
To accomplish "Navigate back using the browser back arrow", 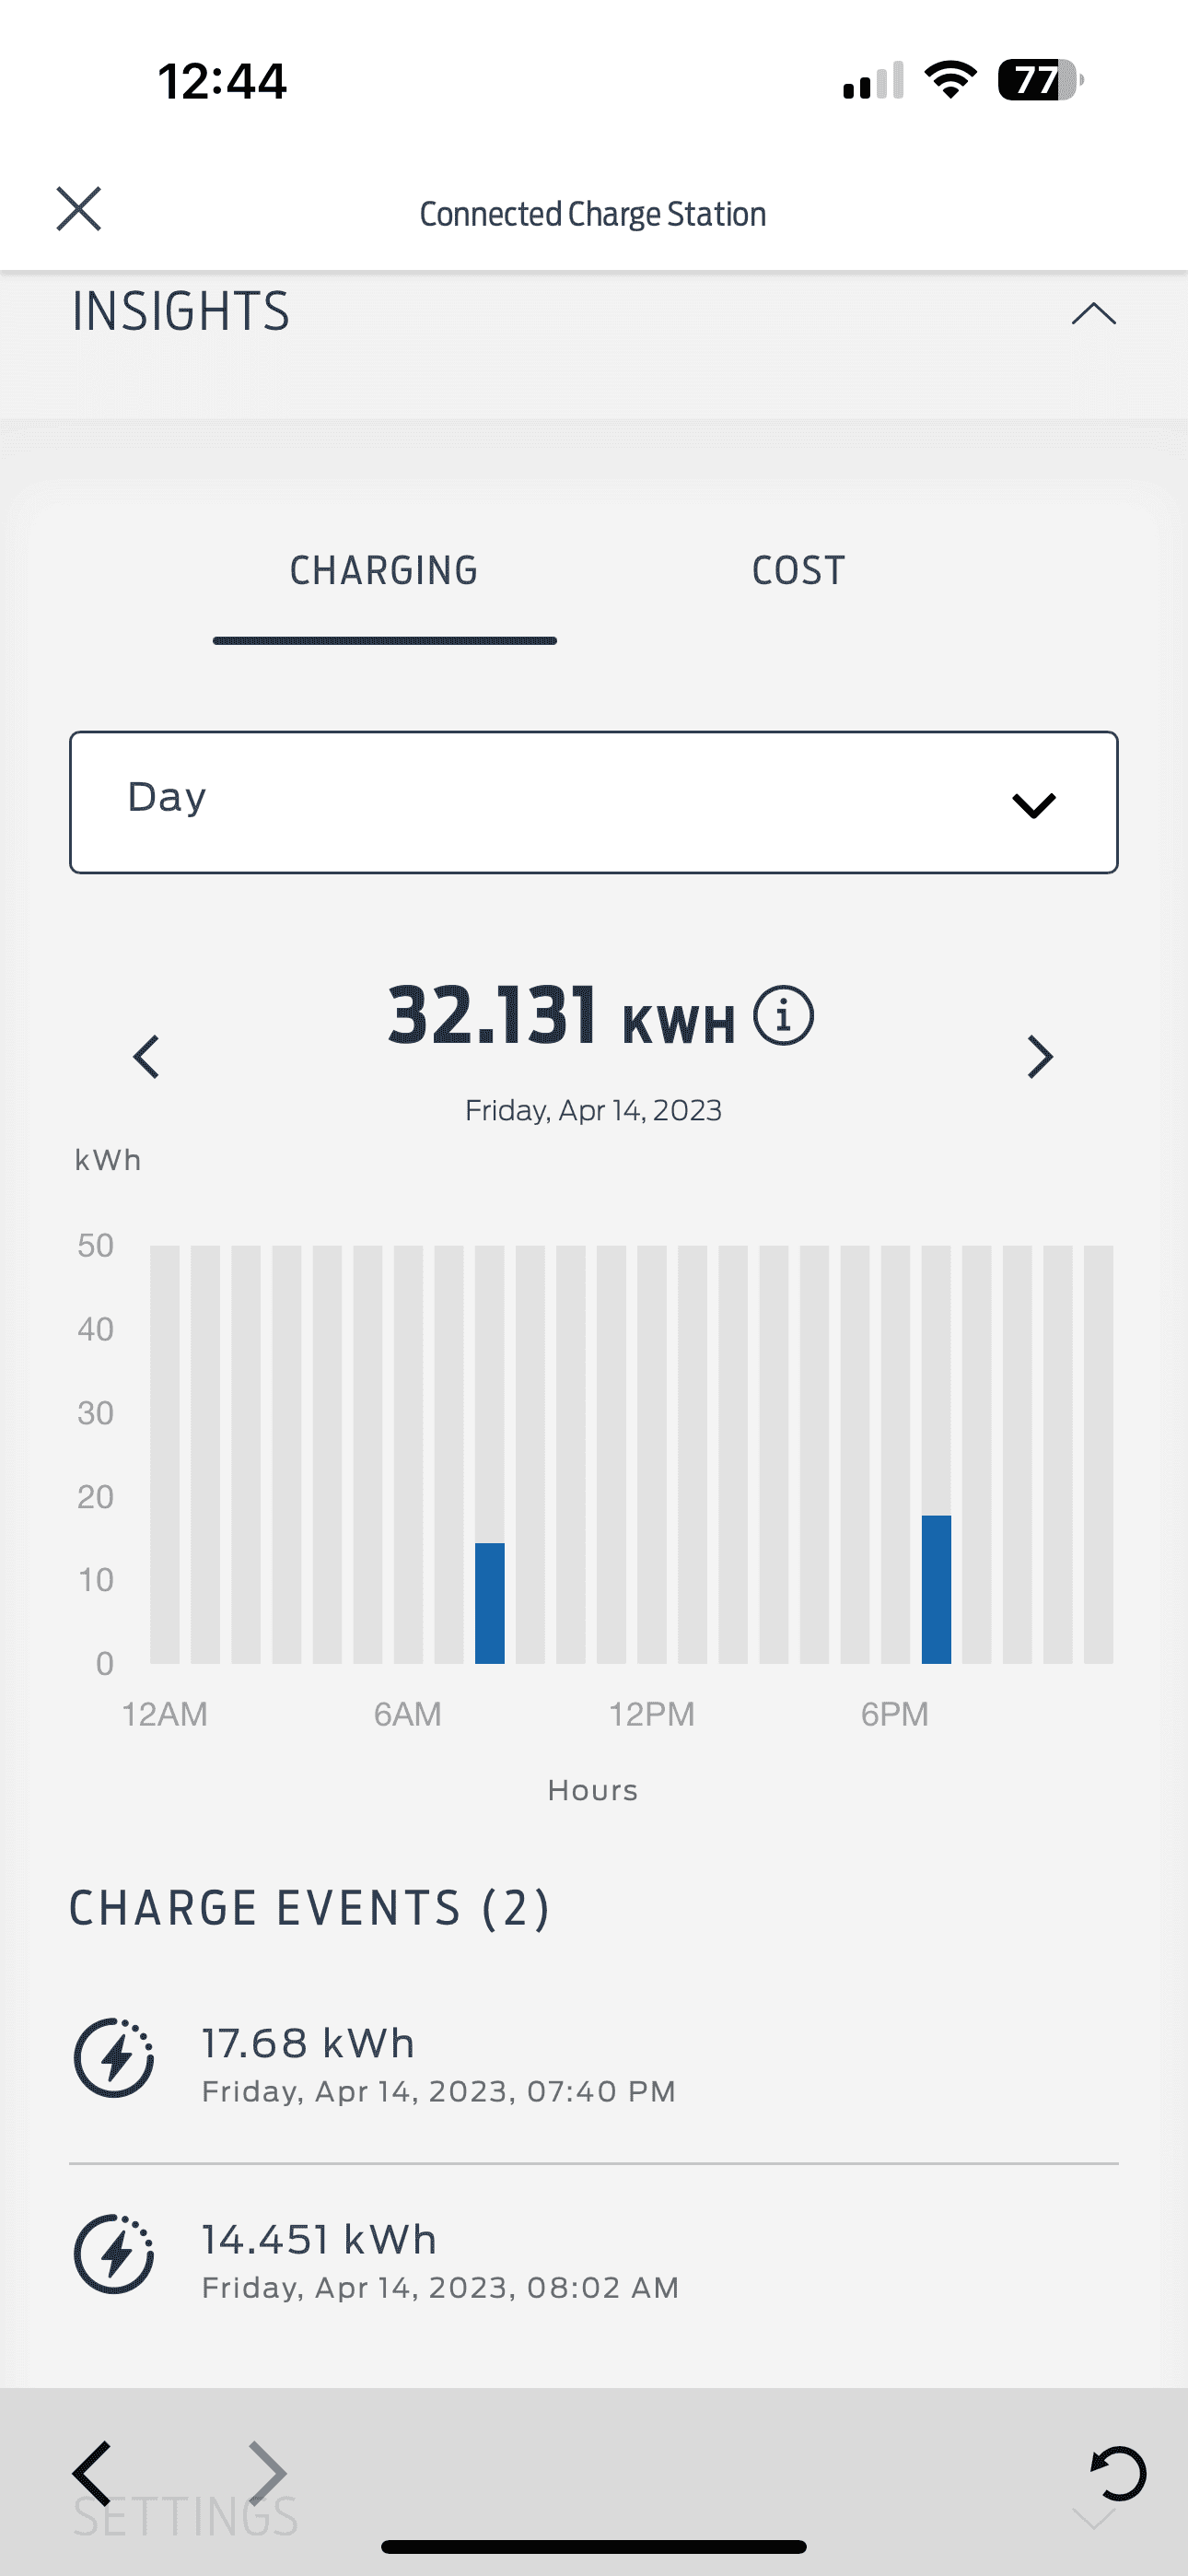I will [92, 2473].
